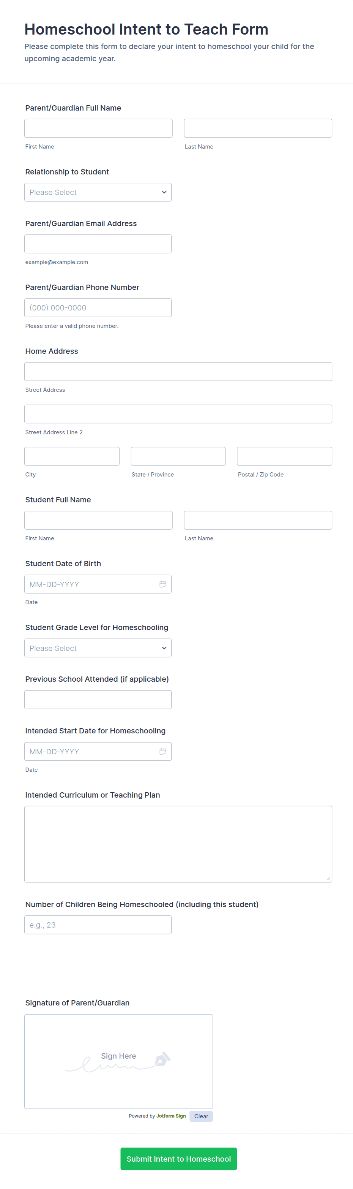The image size is (353, 1189).
Task: Select the City input field
Action: [72, 456]
